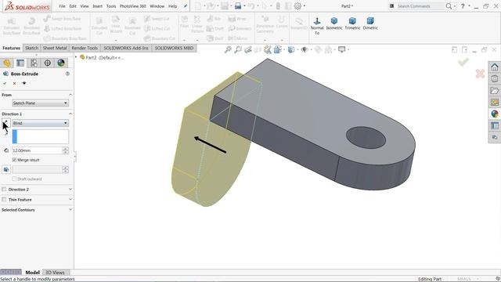Open Boss-Extrude help question mark
This screenshot has height=282, width=501.
[67, 74]
